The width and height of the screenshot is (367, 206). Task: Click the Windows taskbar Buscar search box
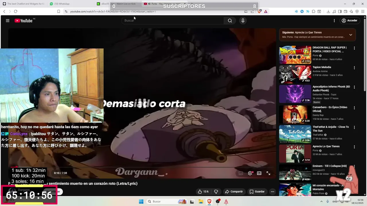[x=167, y=201]
